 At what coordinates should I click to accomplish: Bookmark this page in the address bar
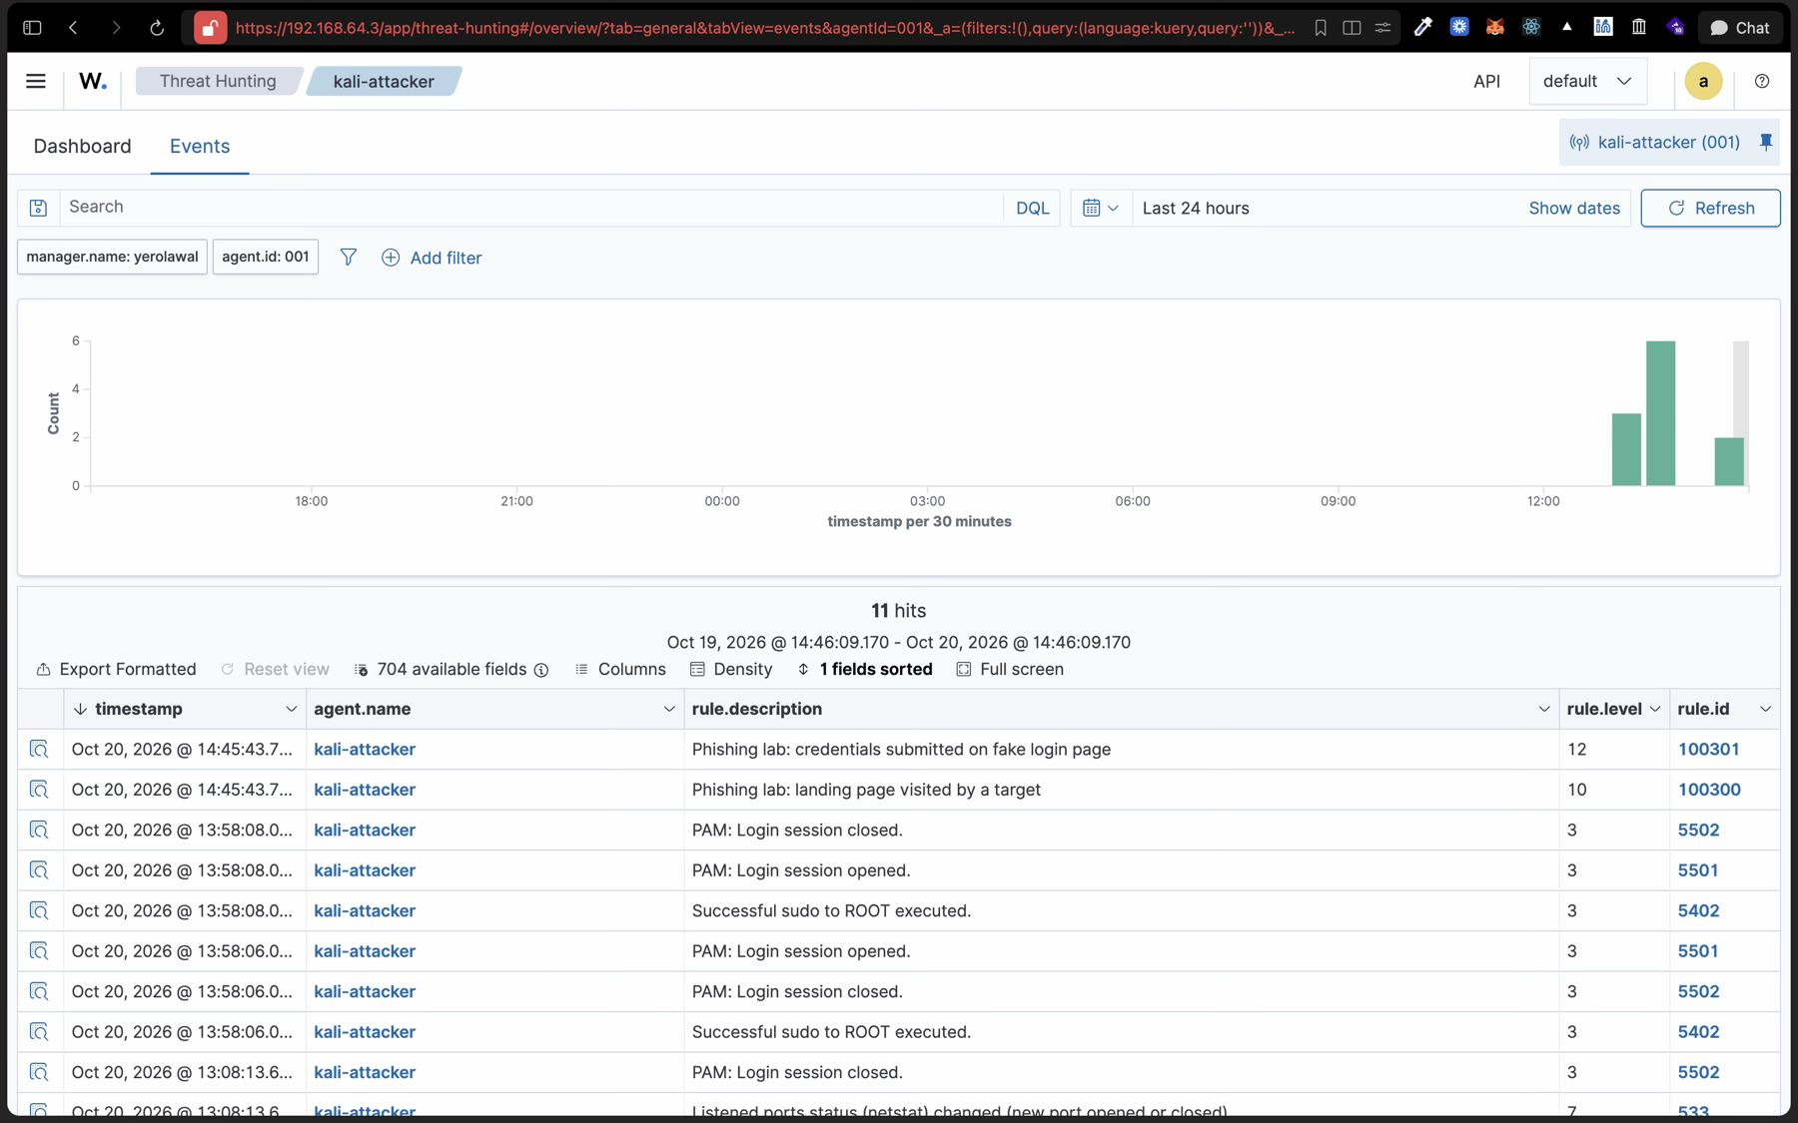(x=1321, y=28)
